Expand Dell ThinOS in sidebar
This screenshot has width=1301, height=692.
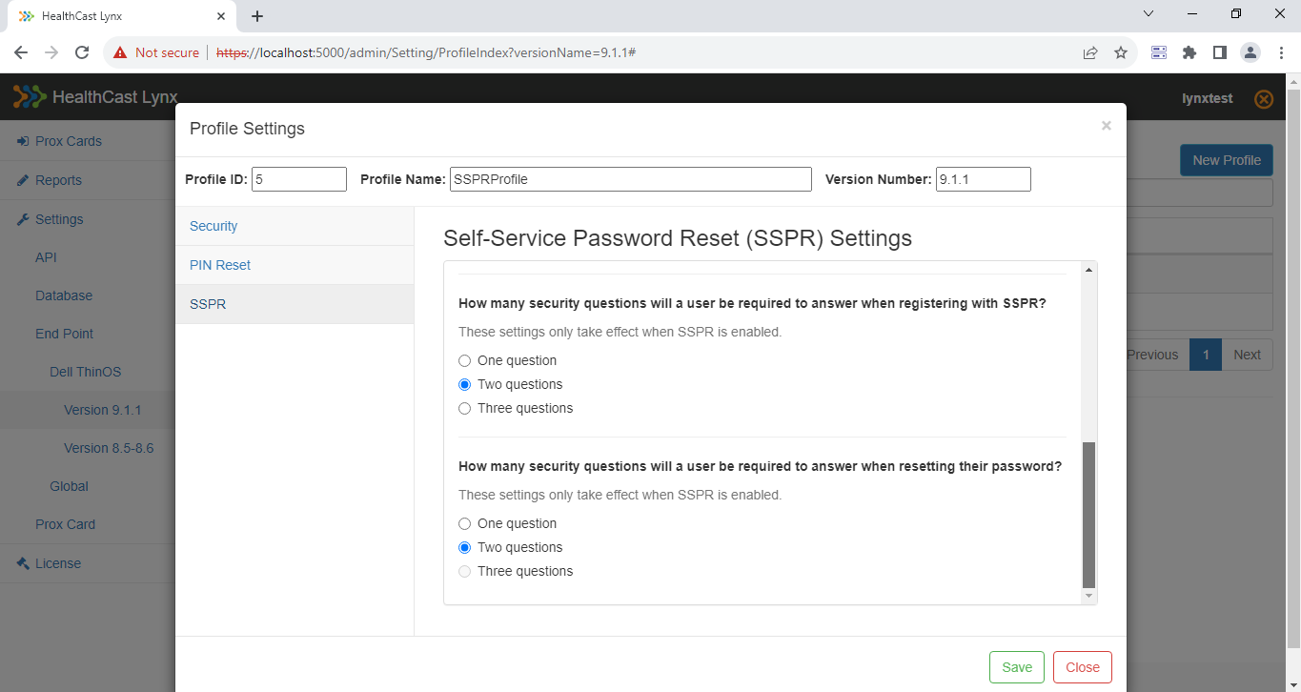(x=86, y=372)
